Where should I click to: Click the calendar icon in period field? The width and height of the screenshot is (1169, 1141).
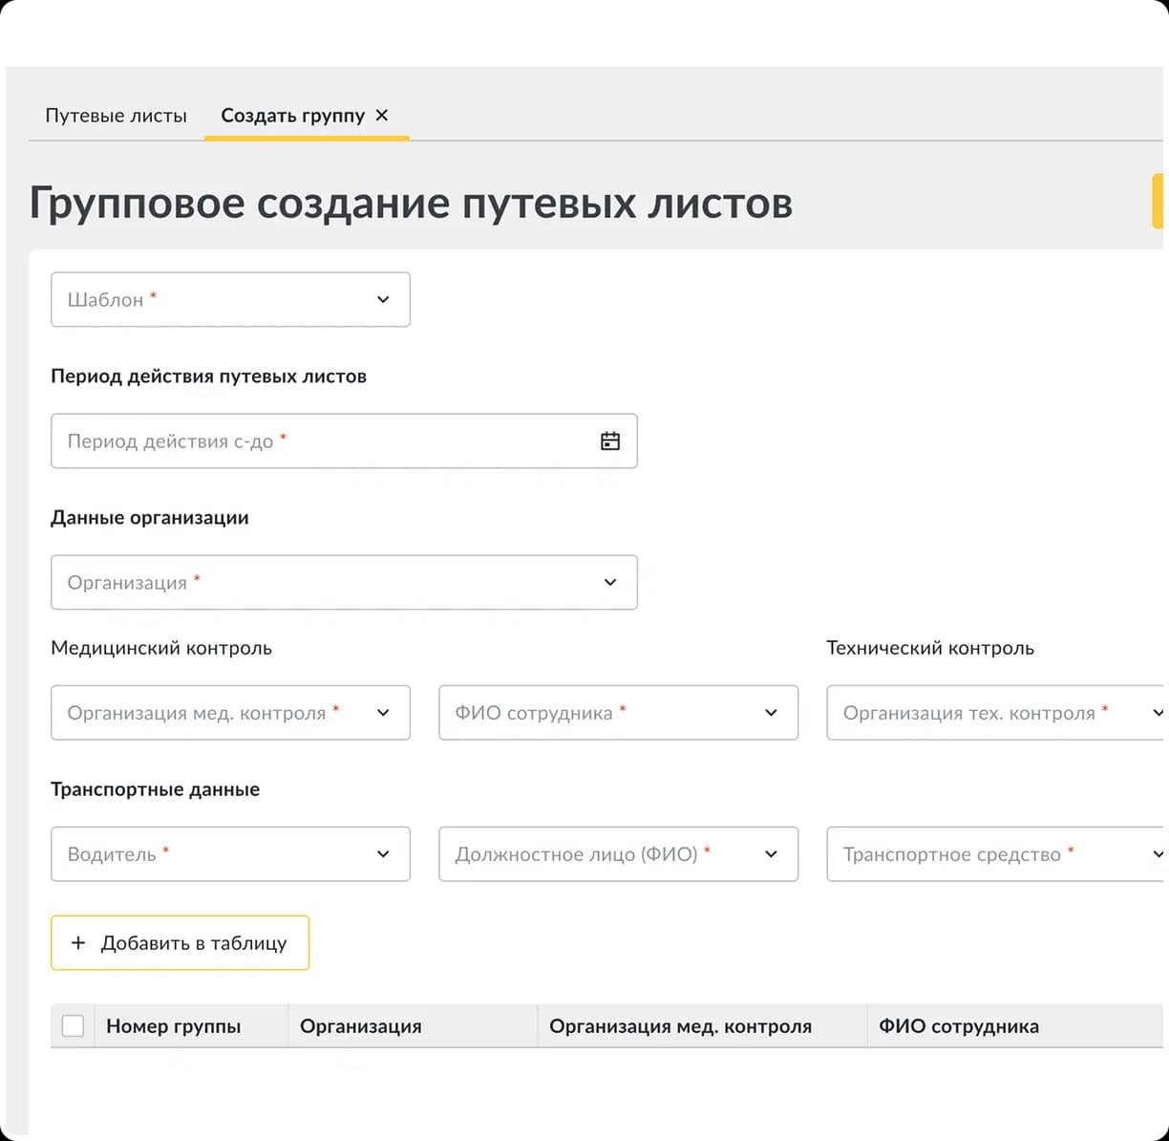610,441
